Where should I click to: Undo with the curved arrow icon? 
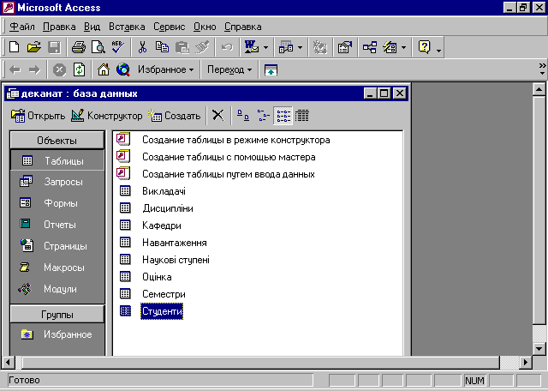227,47
